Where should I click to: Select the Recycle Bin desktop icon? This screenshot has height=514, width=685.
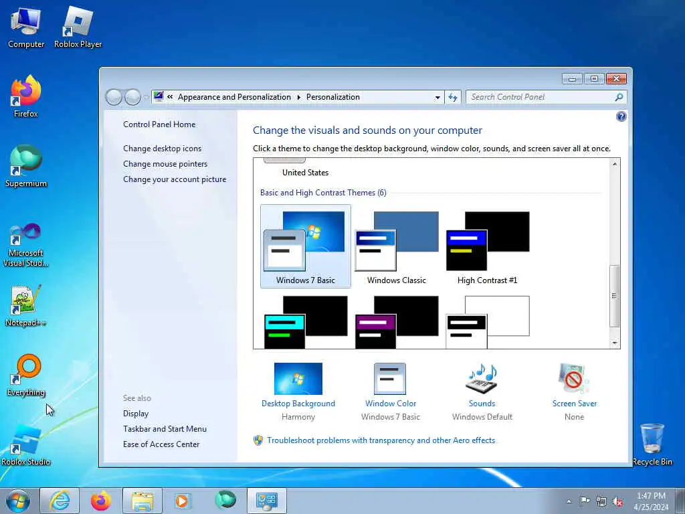click(x=652, y=444)
